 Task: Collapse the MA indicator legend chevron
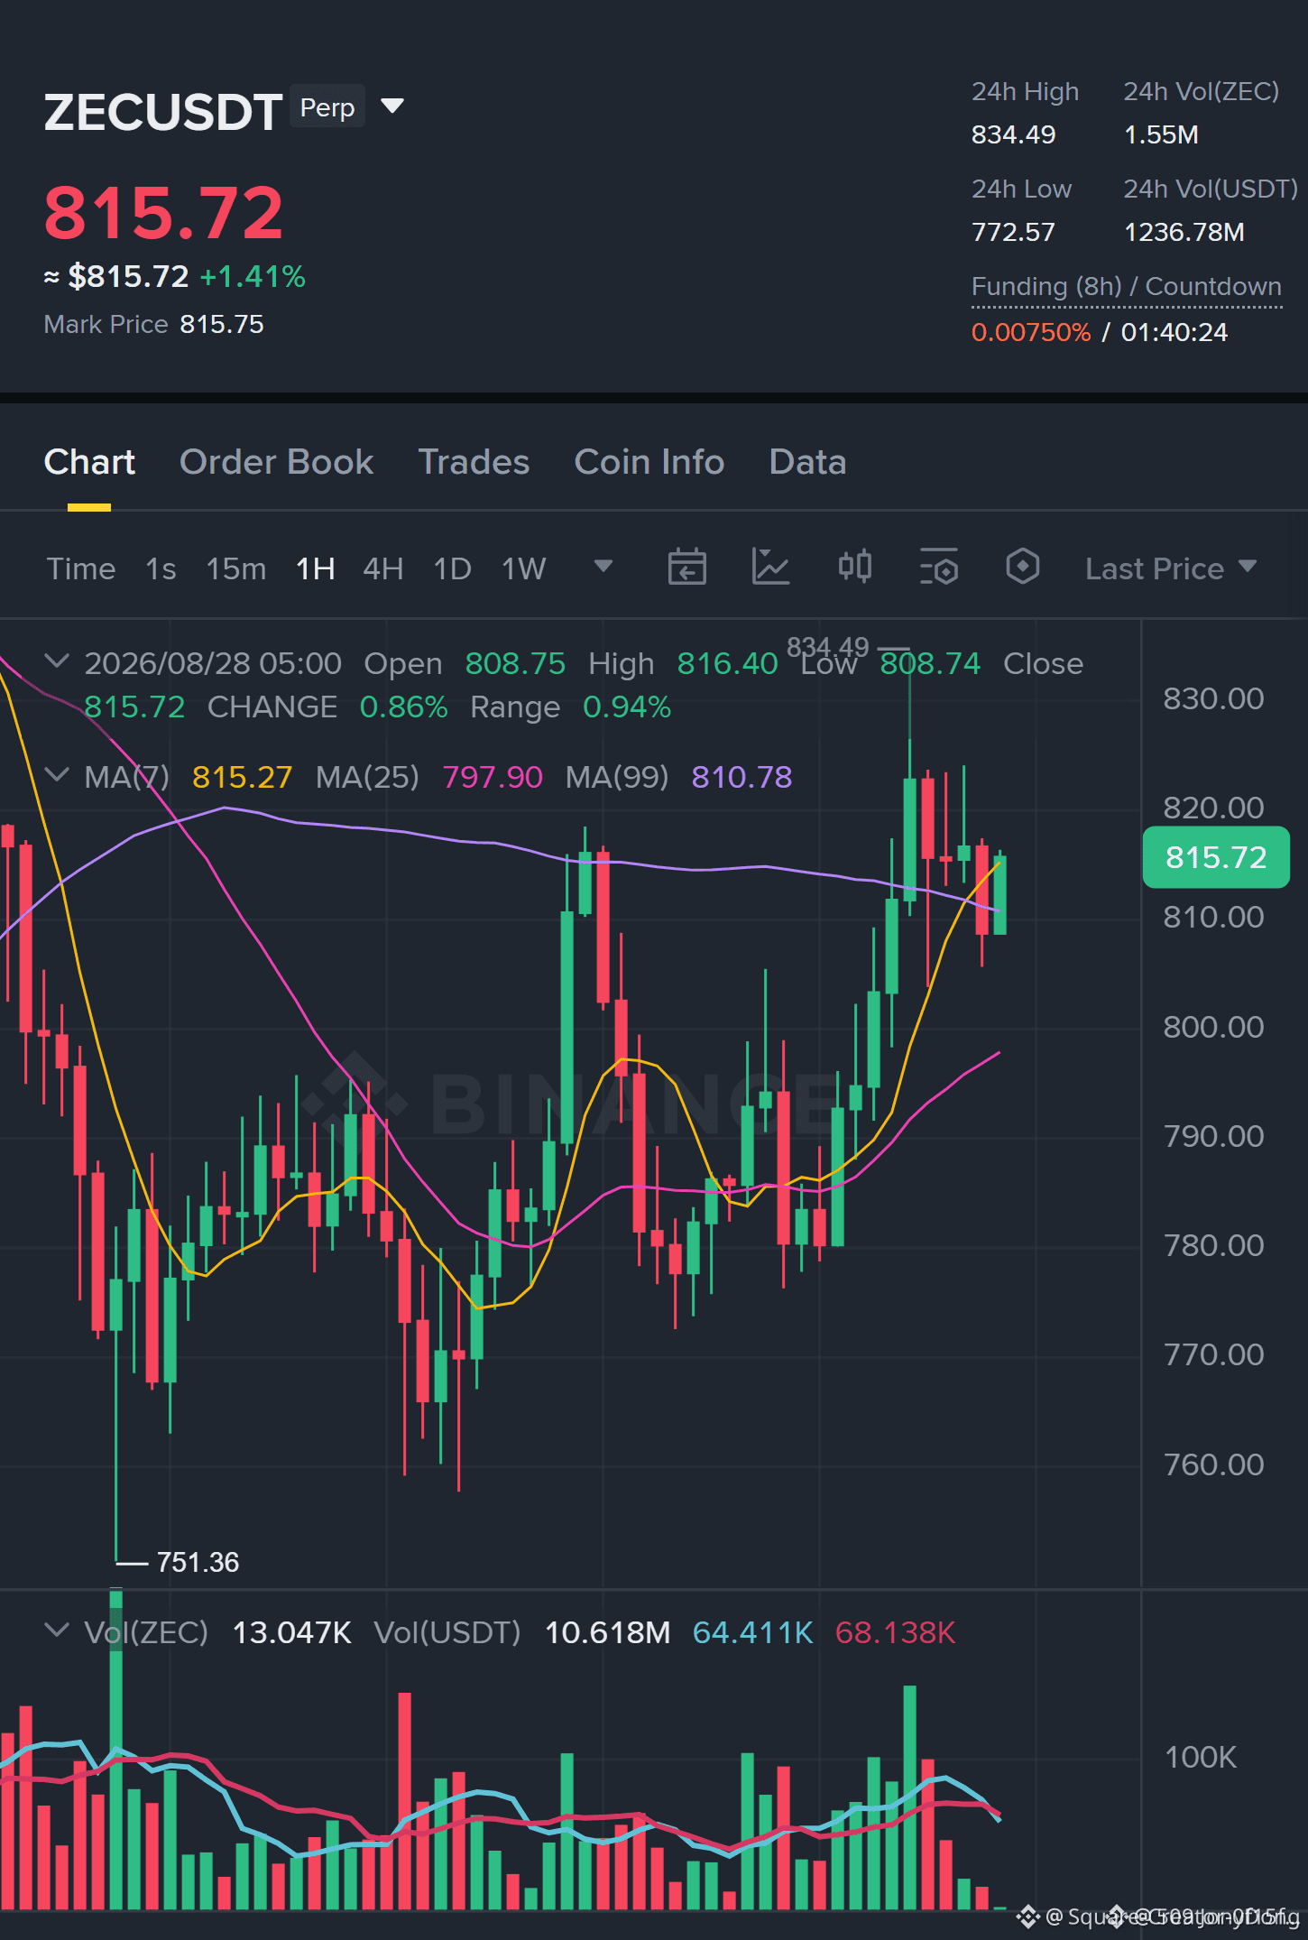point(57,775)
